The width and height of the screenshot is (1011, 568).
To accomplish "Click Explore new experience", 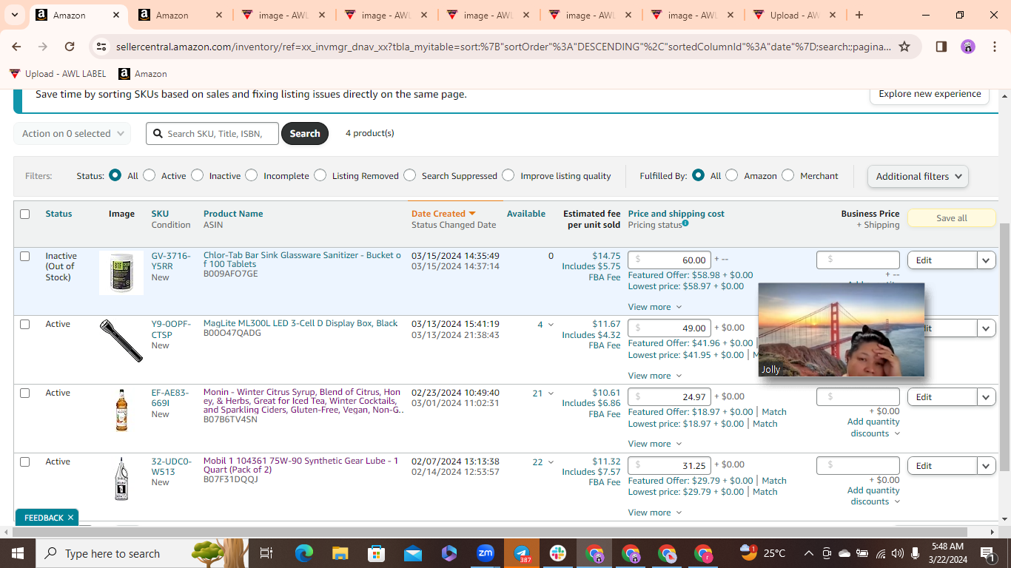I will pos(930,94).
